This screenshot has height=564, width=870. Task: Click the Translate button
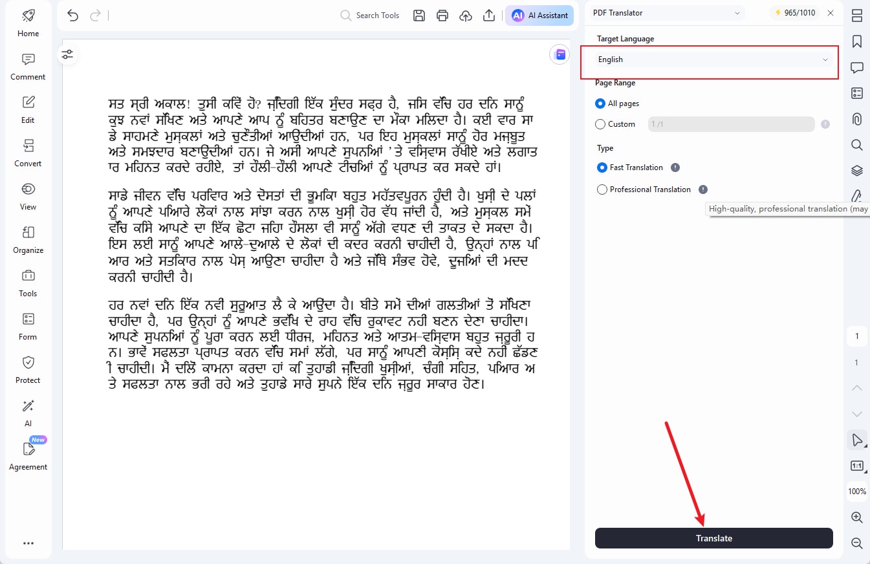point(714,538)
